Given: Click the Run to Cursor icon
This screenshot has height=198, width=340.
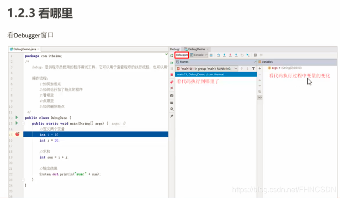Looking at the screenshot, I should coord(248,55).
